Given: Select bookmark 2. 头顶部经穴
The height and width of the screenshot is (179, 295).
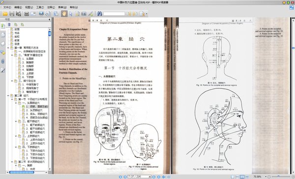Looking at the screenshot, I should (32, 110).
